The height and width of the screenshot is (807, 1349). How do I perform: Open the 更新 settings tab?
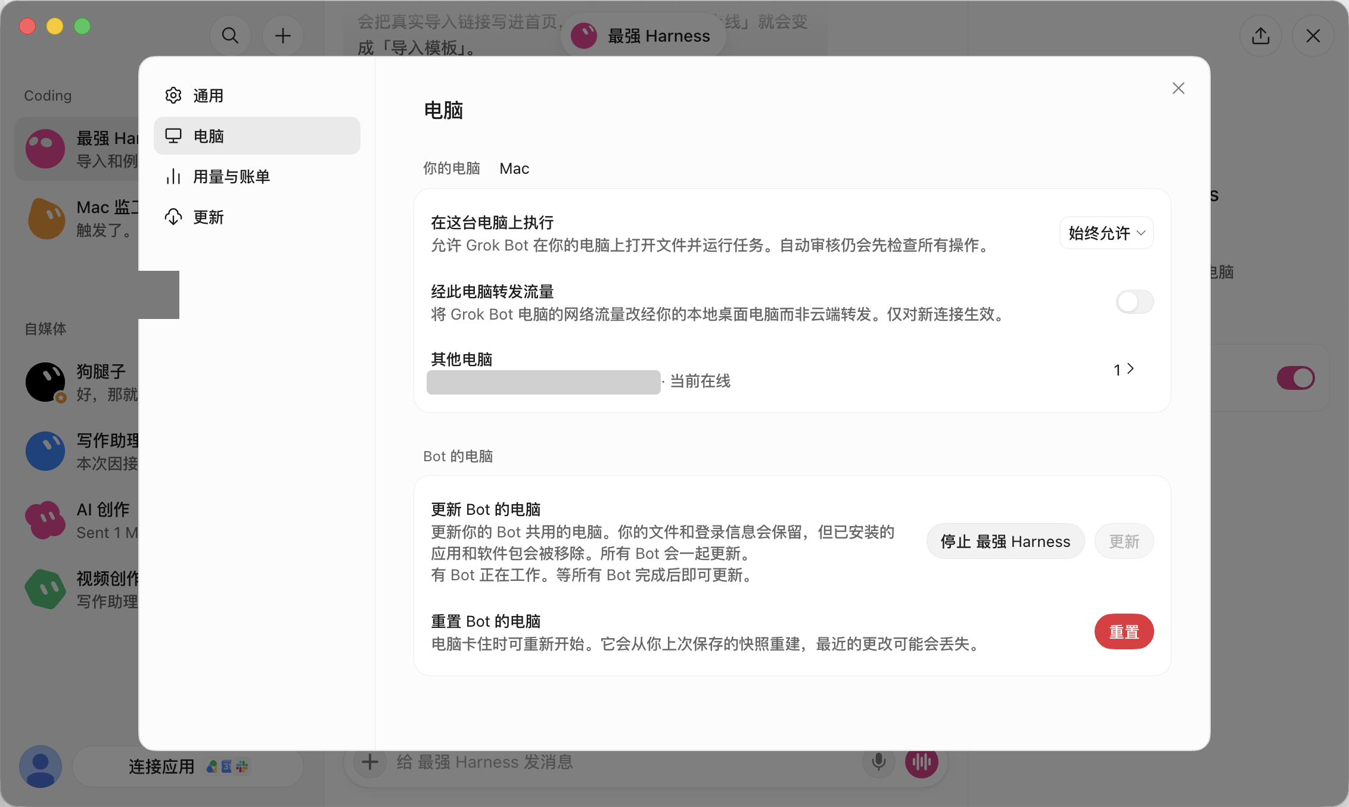257,217
